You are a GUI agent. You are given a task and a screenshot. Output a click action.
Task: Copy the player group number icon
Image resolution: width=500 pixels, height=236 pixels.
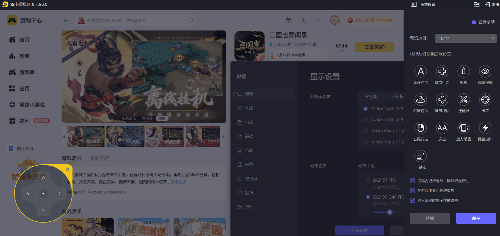click(314, 44)
